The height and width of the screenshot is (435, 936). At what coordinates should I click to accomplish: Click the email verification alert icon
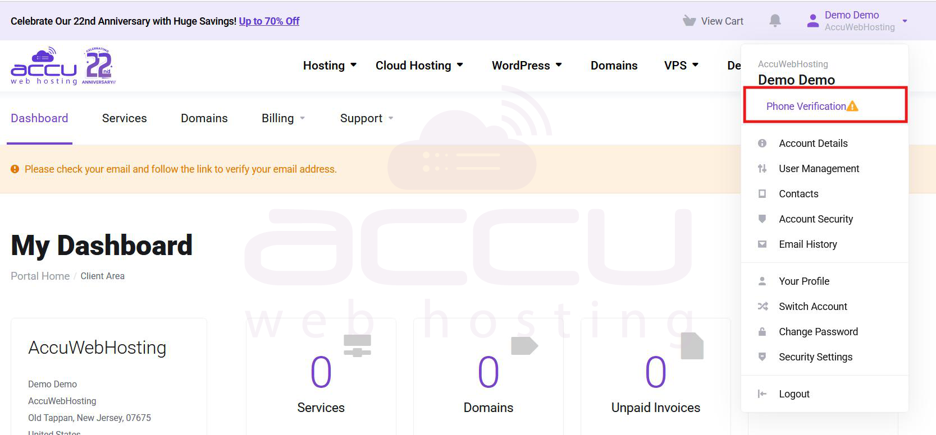pyautogui.click(x=15, y=169)
